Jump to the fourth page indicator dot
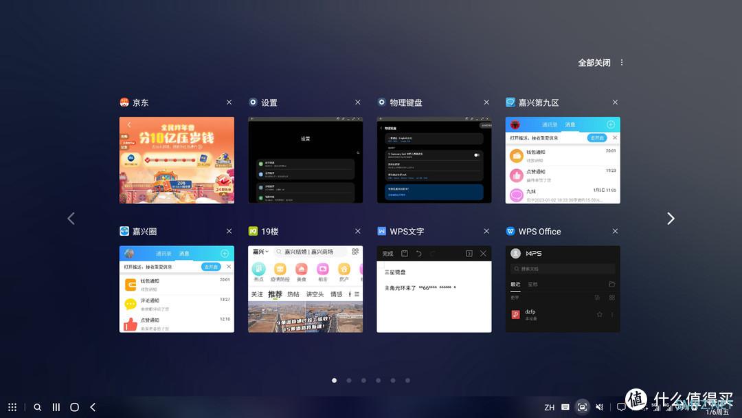Image resolution: width=742 pixels, height=418 pixels. [378, 380]
